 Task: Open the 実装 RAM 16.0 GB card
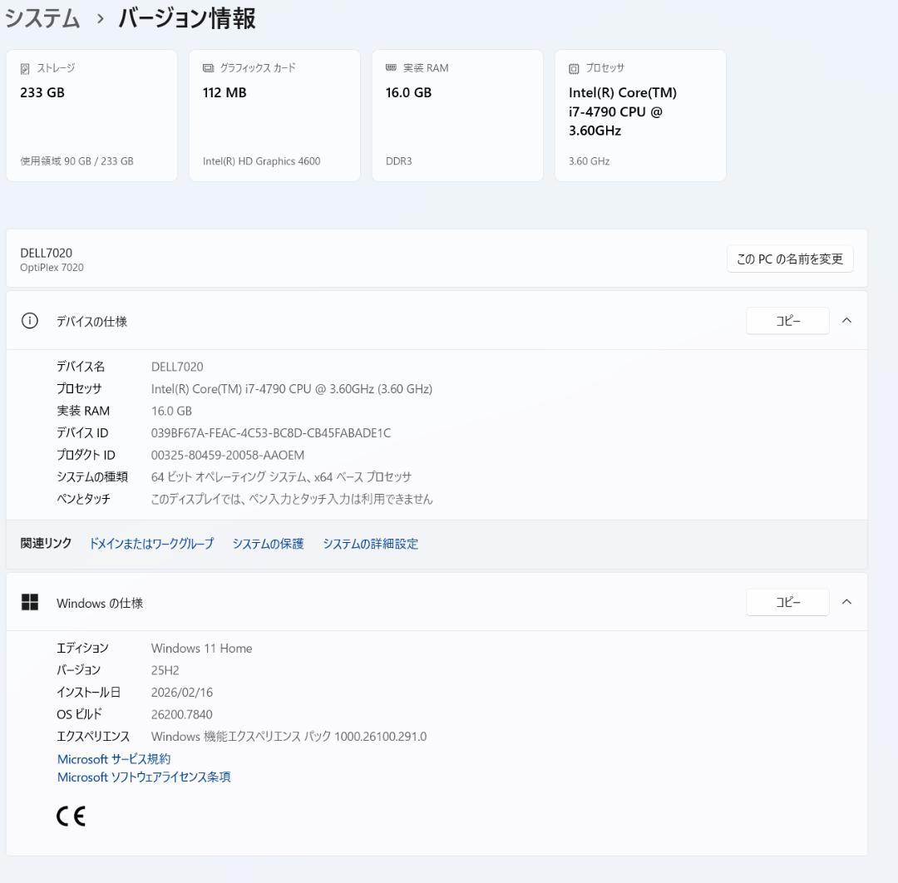click(457, 116)
